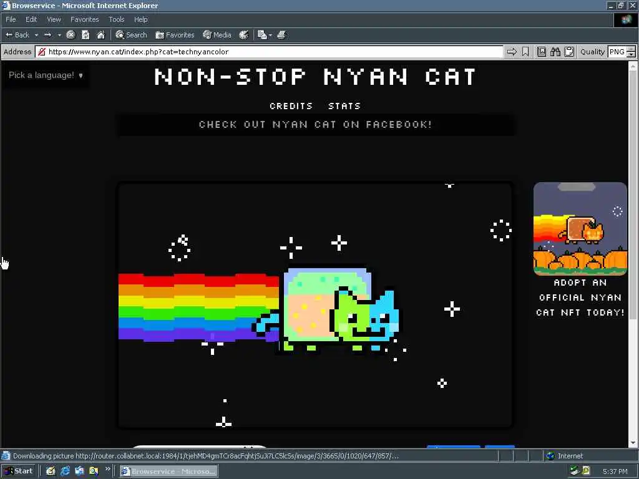Open the Back history dropdown arrow
Screen dimensions: 639x479
[x=36, y=35]
